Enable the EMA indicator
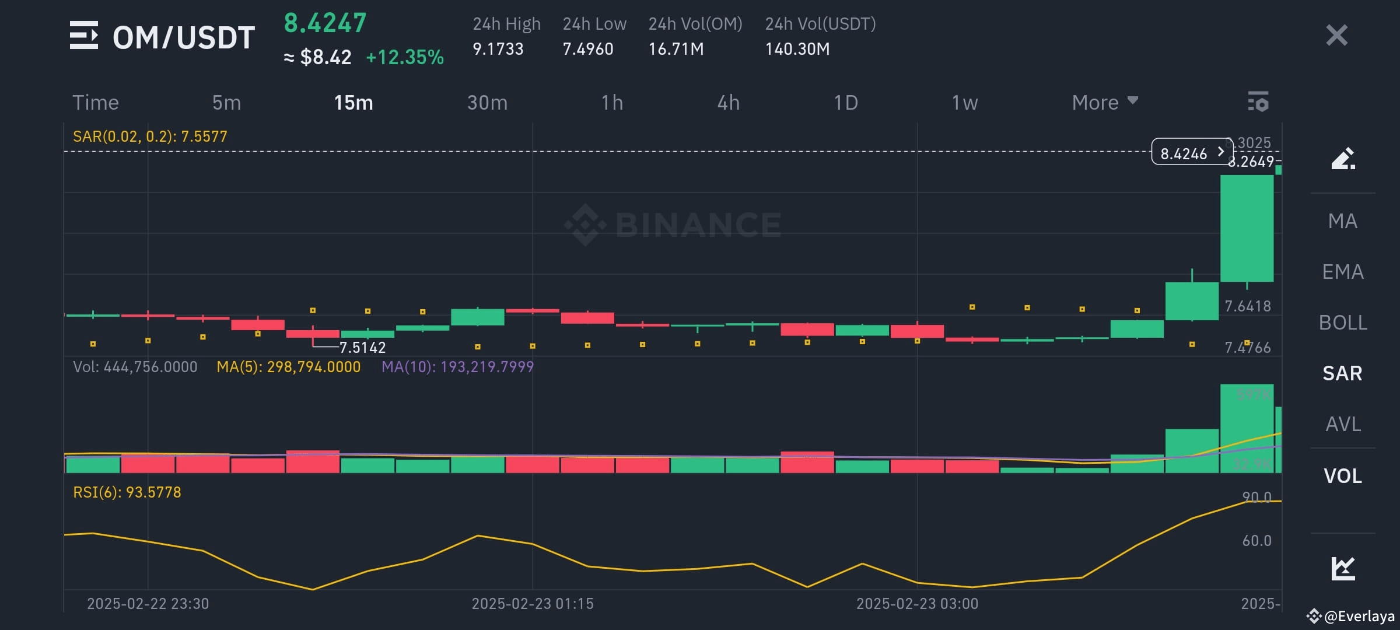Image resolution: width=1400 pixels, height=630 pixels. coord(1343,271)
